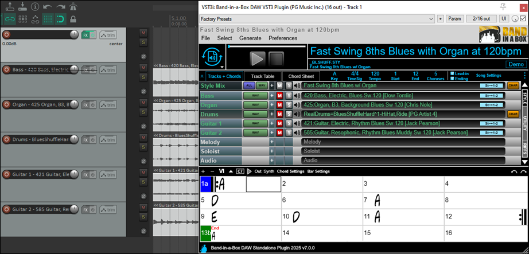Click the Reaper info icon in toolbar
This screenshot has width=529, height=254.
pos(35,6)
